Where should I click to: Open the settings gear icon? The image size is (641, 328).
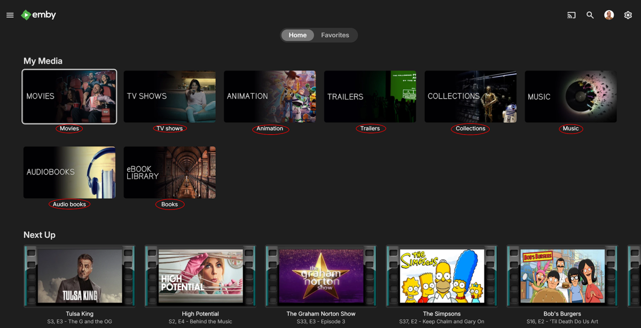coord(628,15)
